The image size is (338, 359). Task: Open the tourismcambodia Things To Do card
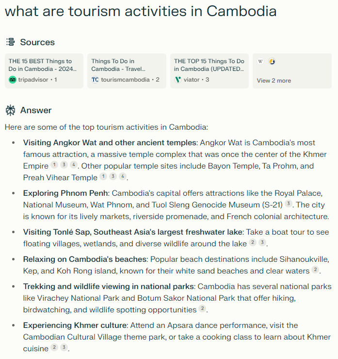pos(127,70)
